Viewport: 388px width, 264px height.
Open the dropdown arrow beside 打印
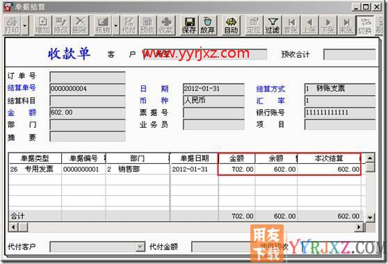24,25
